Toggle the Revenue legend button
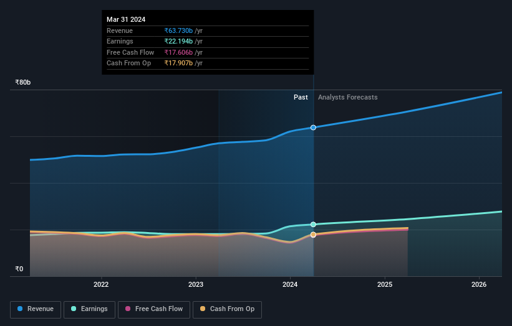The height and width of the screenshot is (326, 512). point(36,309)
